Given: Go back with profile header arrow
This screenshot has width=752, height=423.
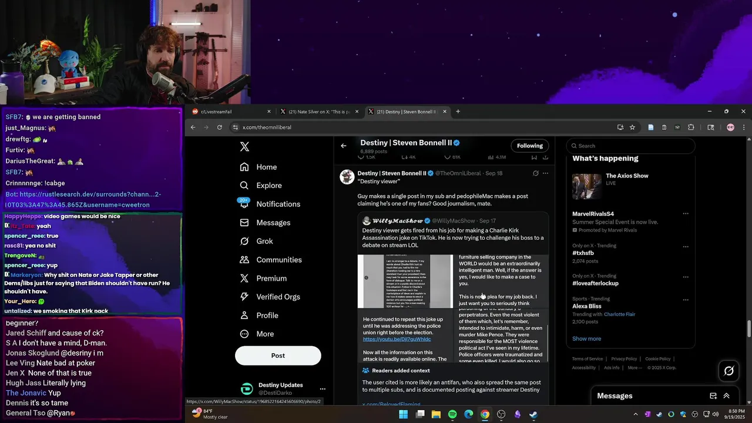Looking at the screenshot, I should 344,146.
